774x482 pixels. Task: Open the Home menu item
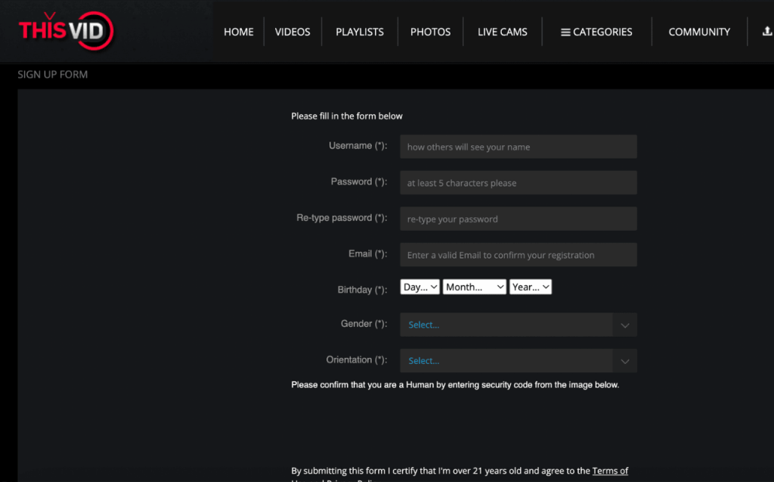(x=239, y=32)
